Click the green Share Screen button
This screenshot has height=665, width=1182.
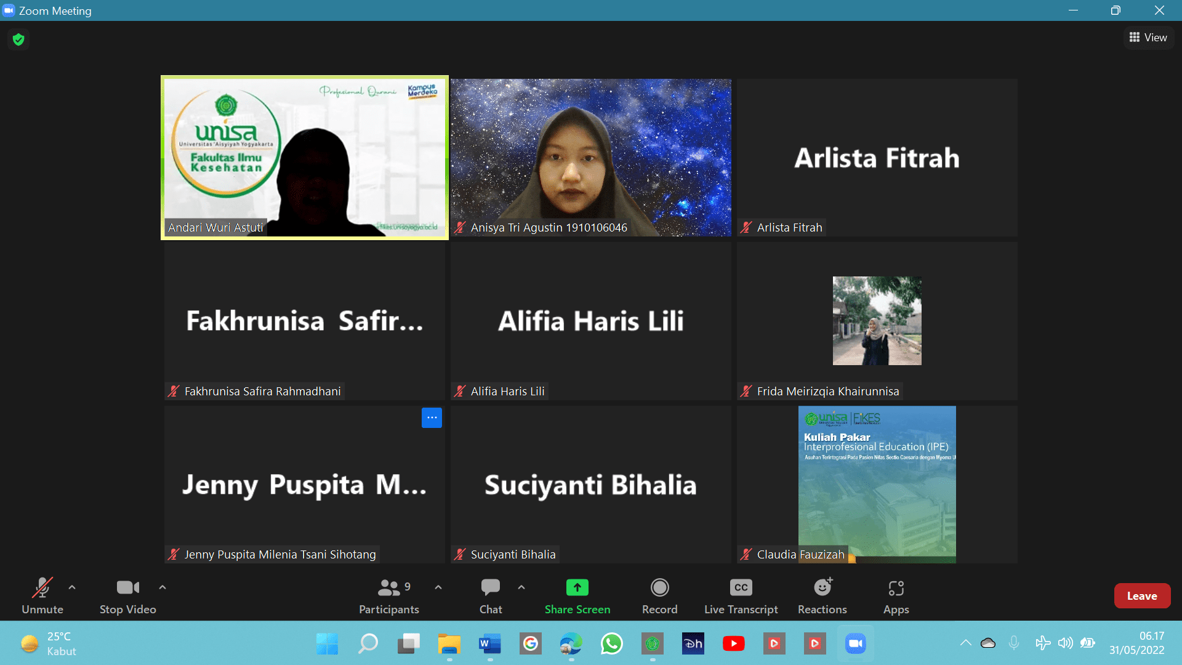[x=577, y=596]
